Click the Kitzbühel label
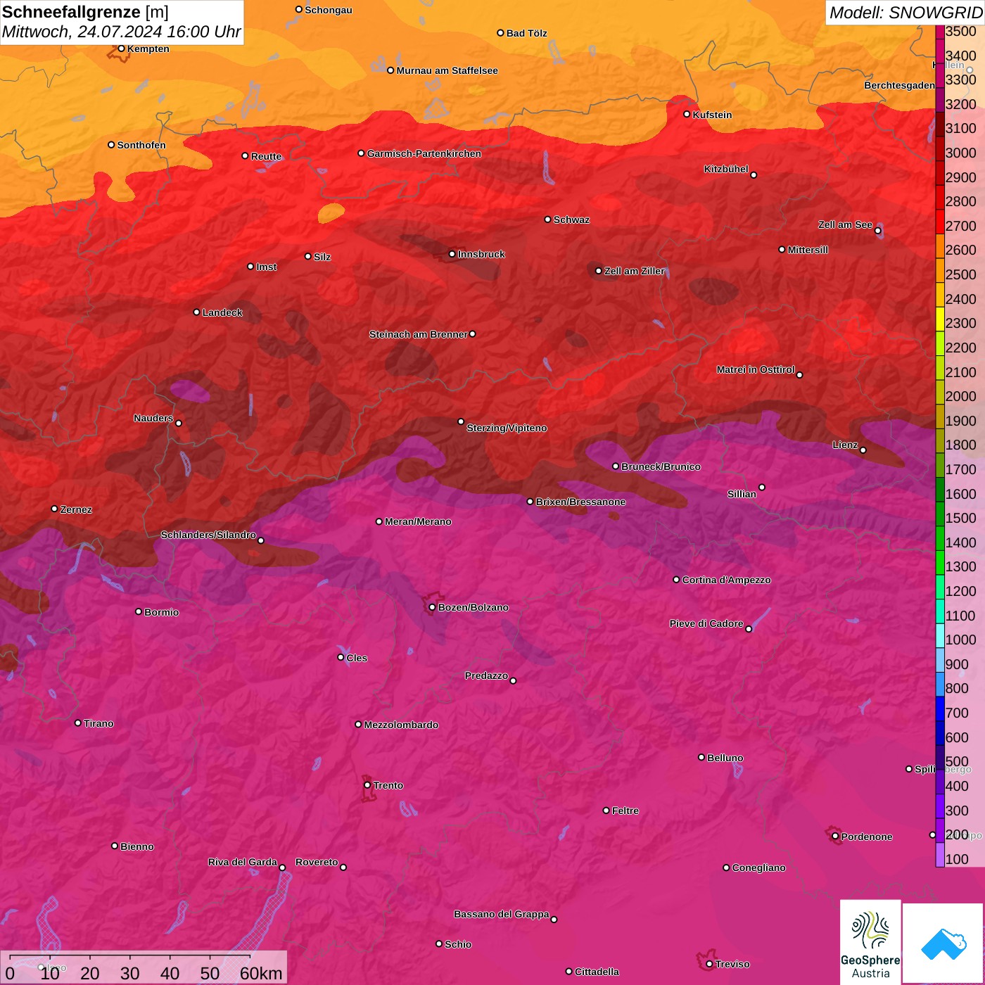The image size is (985, 985). coord(726,169)
